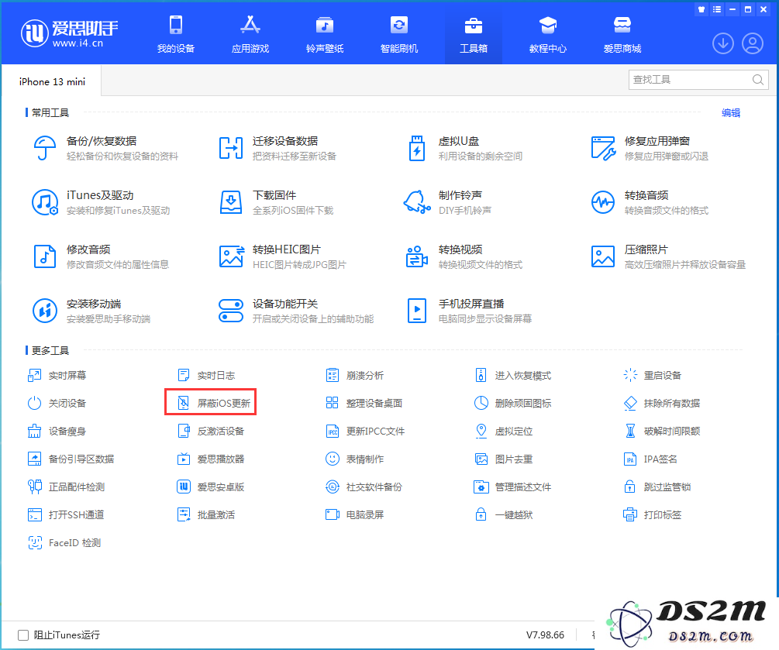Switch to 铃声壁纸 tab
The height and width of the screenshot is (650, 779).
click(325, 34)
